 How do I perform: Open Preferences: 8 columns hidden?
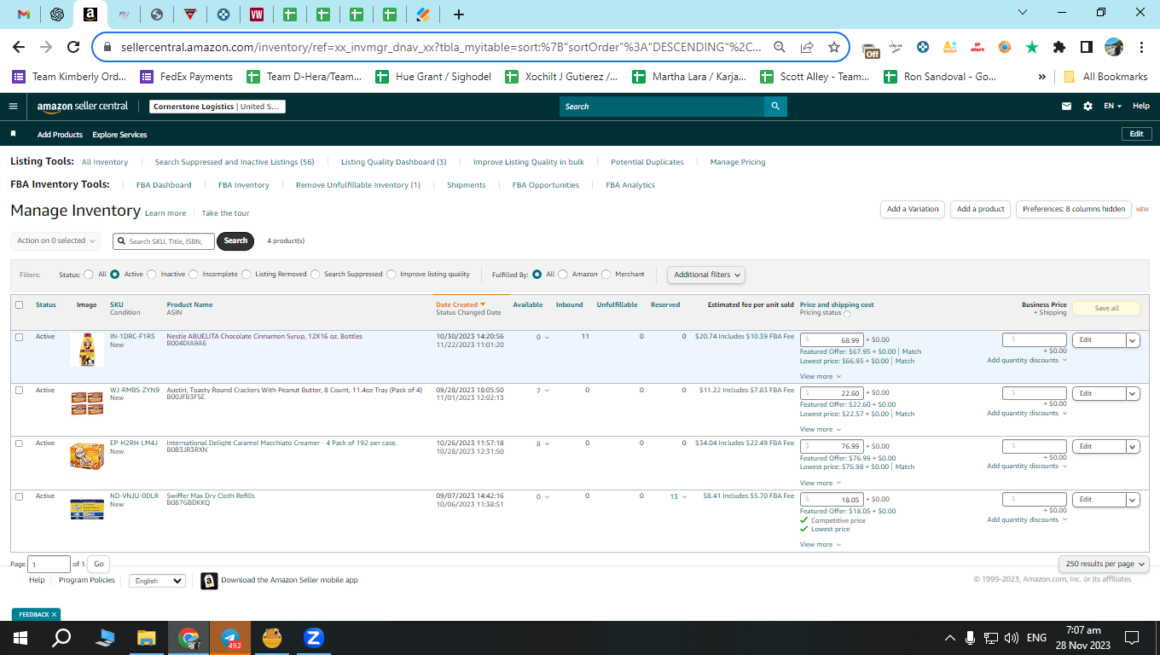pos(1074,209)
